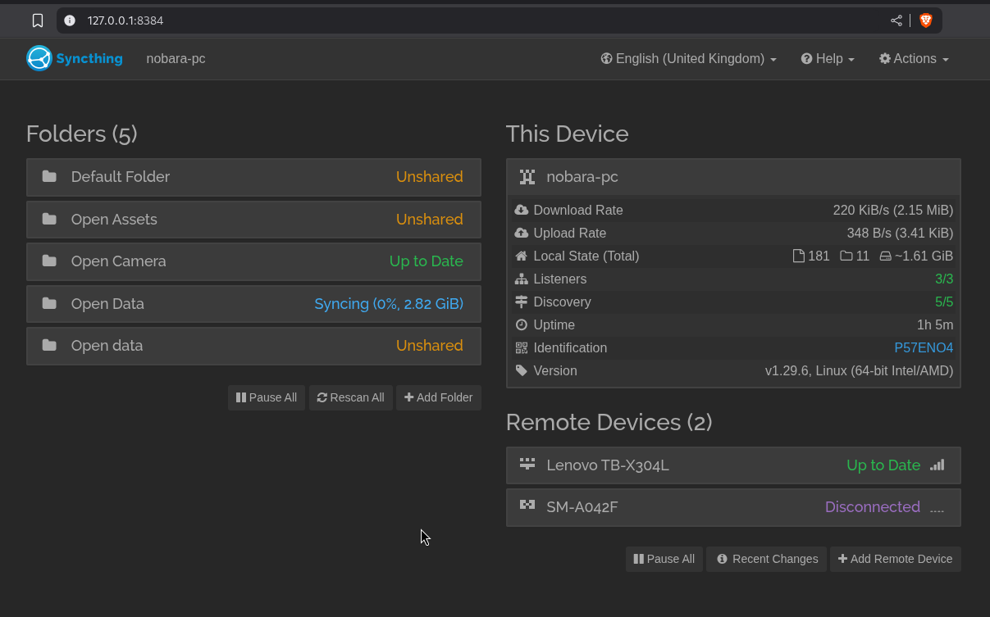Click the folder icon of Open Assets
Screen dimensions: 990x617
[49, 219]
